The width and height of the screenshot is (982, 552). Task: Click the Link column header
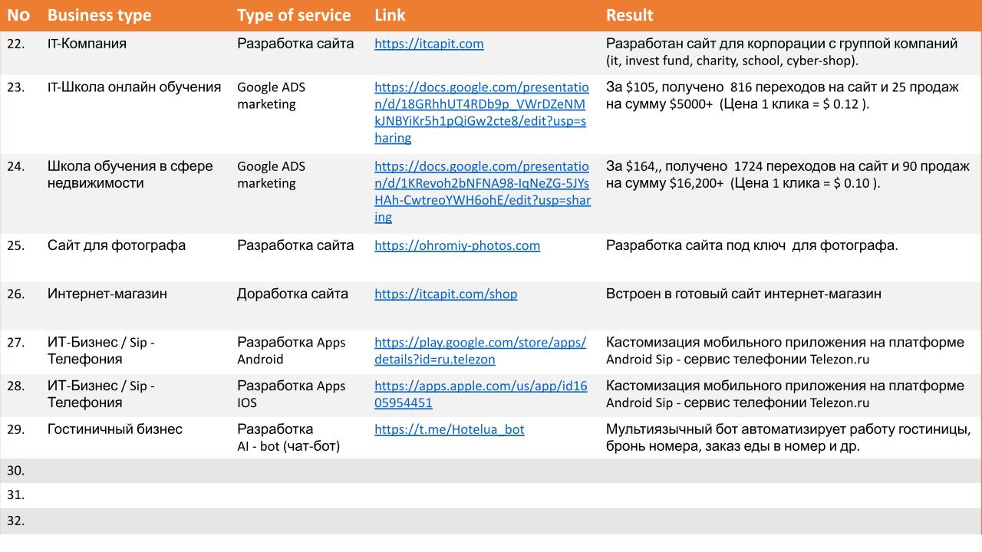390,15
